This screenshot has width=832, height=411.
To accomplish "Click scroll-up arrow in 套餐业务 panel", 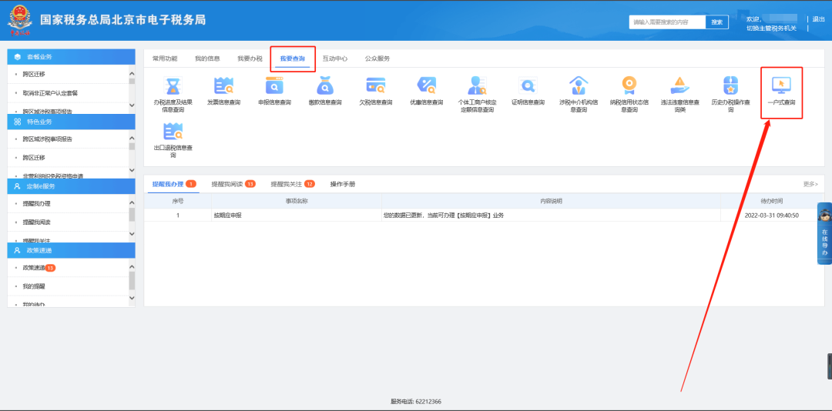I will [x=132, y=74].
